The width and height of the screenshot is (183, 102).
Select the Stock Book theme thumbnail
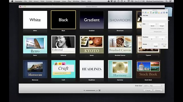(x=148, y=69)
